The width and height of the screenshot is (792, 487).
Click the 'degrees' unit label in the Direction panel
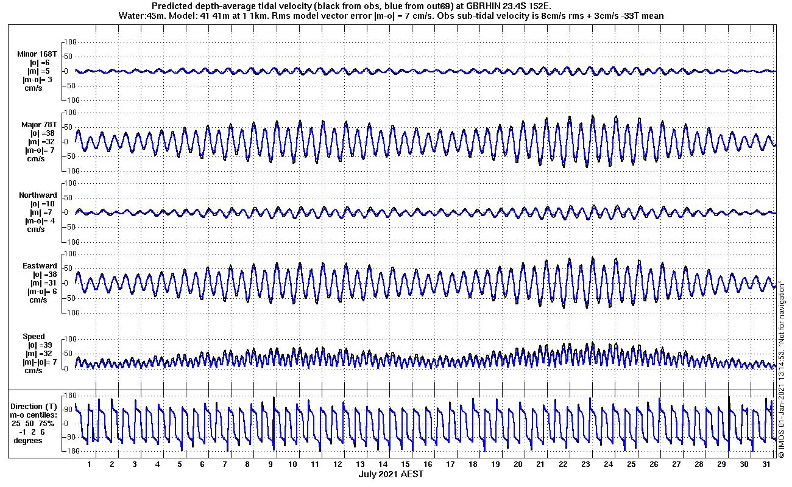(29, 440)
